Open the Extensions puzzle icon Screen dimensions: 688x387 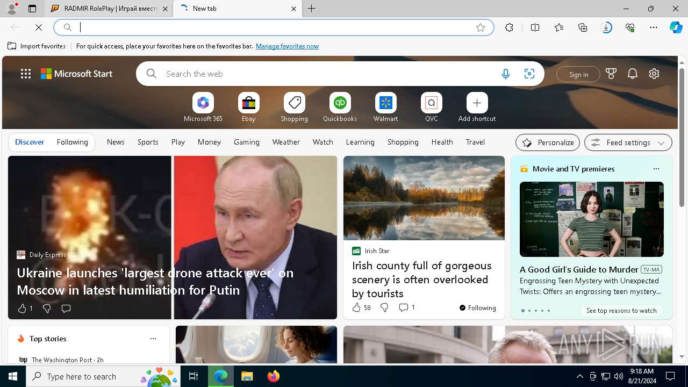[509, 27]
